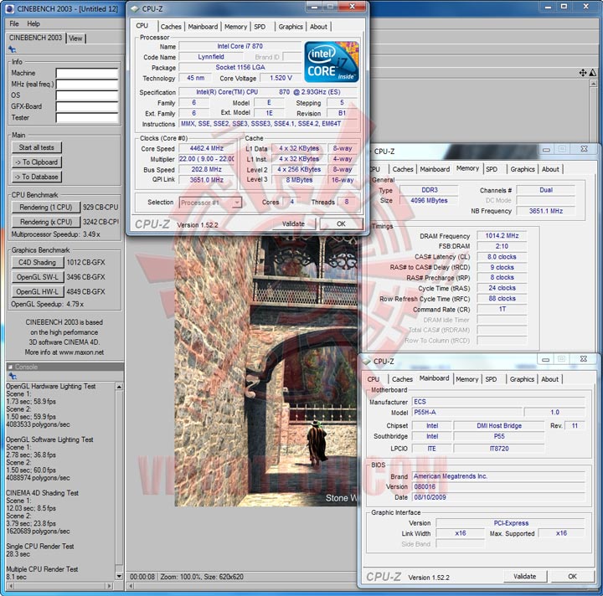Click Validate in front CPU-Z window
The height and width of the screenshot is (596, 603).
(293, 223)
